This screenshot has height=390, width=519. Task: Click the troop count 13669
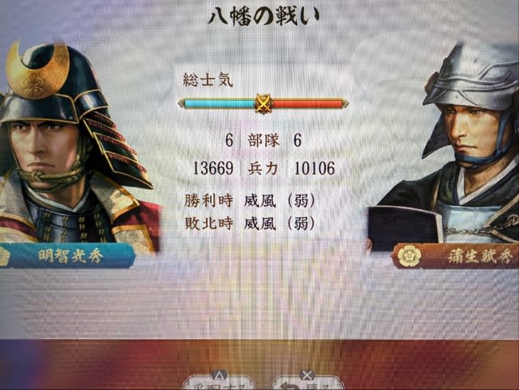pyautogui.click(x=212, y=169)
